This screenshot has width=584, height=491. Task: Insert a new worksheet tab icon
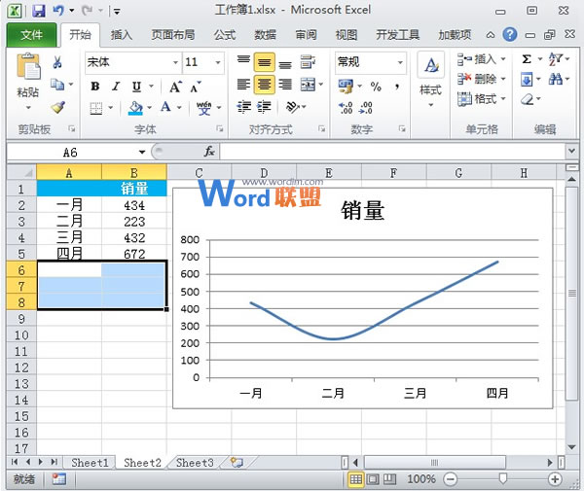(237, 463)
